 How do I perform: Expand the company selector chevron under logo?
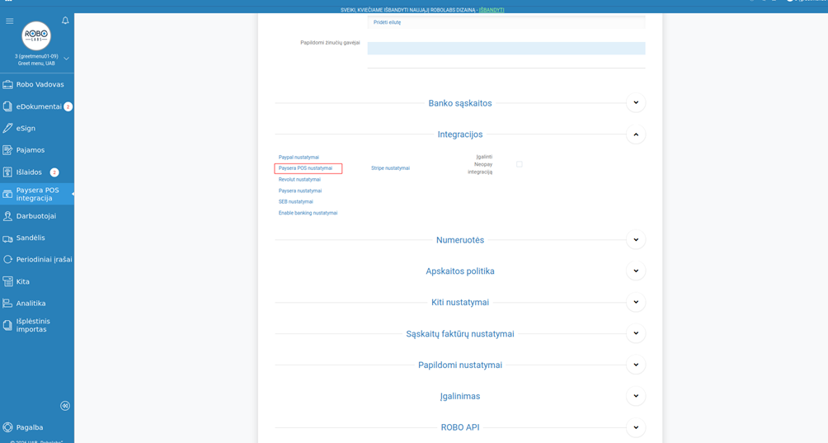click(x=67, y=59)
